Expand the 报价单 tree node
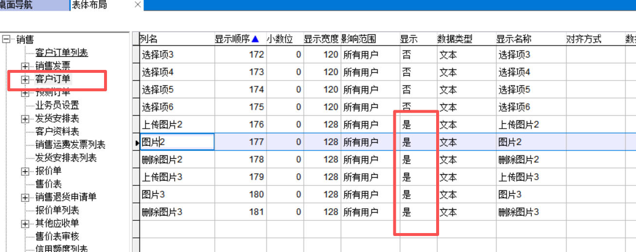Image resolution: width=636 pixels, height=252 pixels. tap(25, 171)
